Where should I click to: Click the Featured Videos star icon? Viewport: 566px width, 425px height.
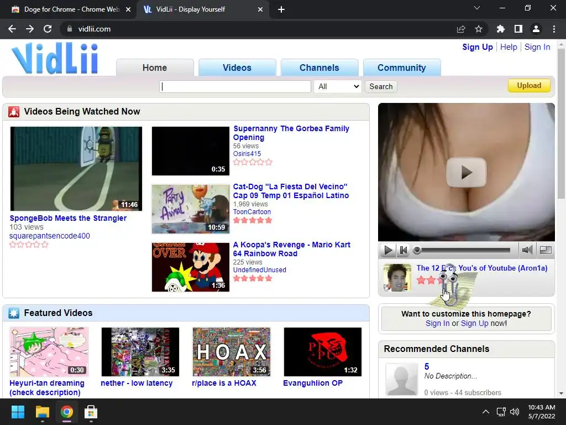pyautogui.click(x=14, y=313)
